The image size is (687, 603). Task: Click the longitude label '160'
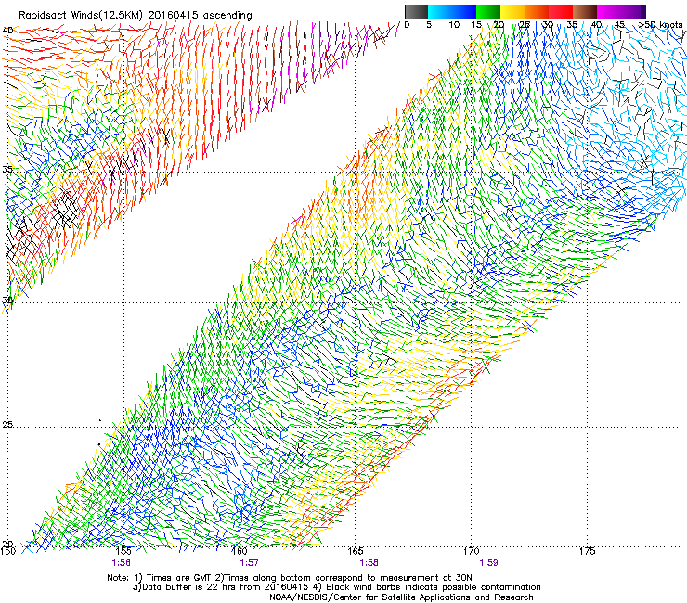coord(240,551)
